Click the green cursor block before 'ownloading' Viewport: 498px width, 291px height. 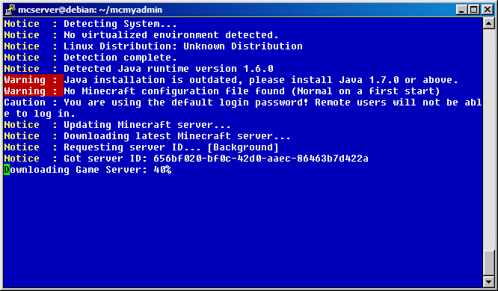point(7,170)
